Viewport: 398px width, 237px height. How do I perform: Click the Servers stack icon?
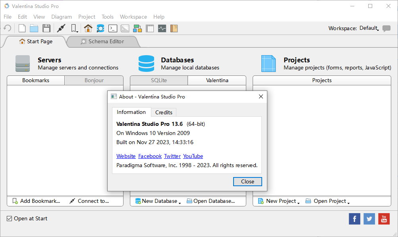click(x=23, y=64)
